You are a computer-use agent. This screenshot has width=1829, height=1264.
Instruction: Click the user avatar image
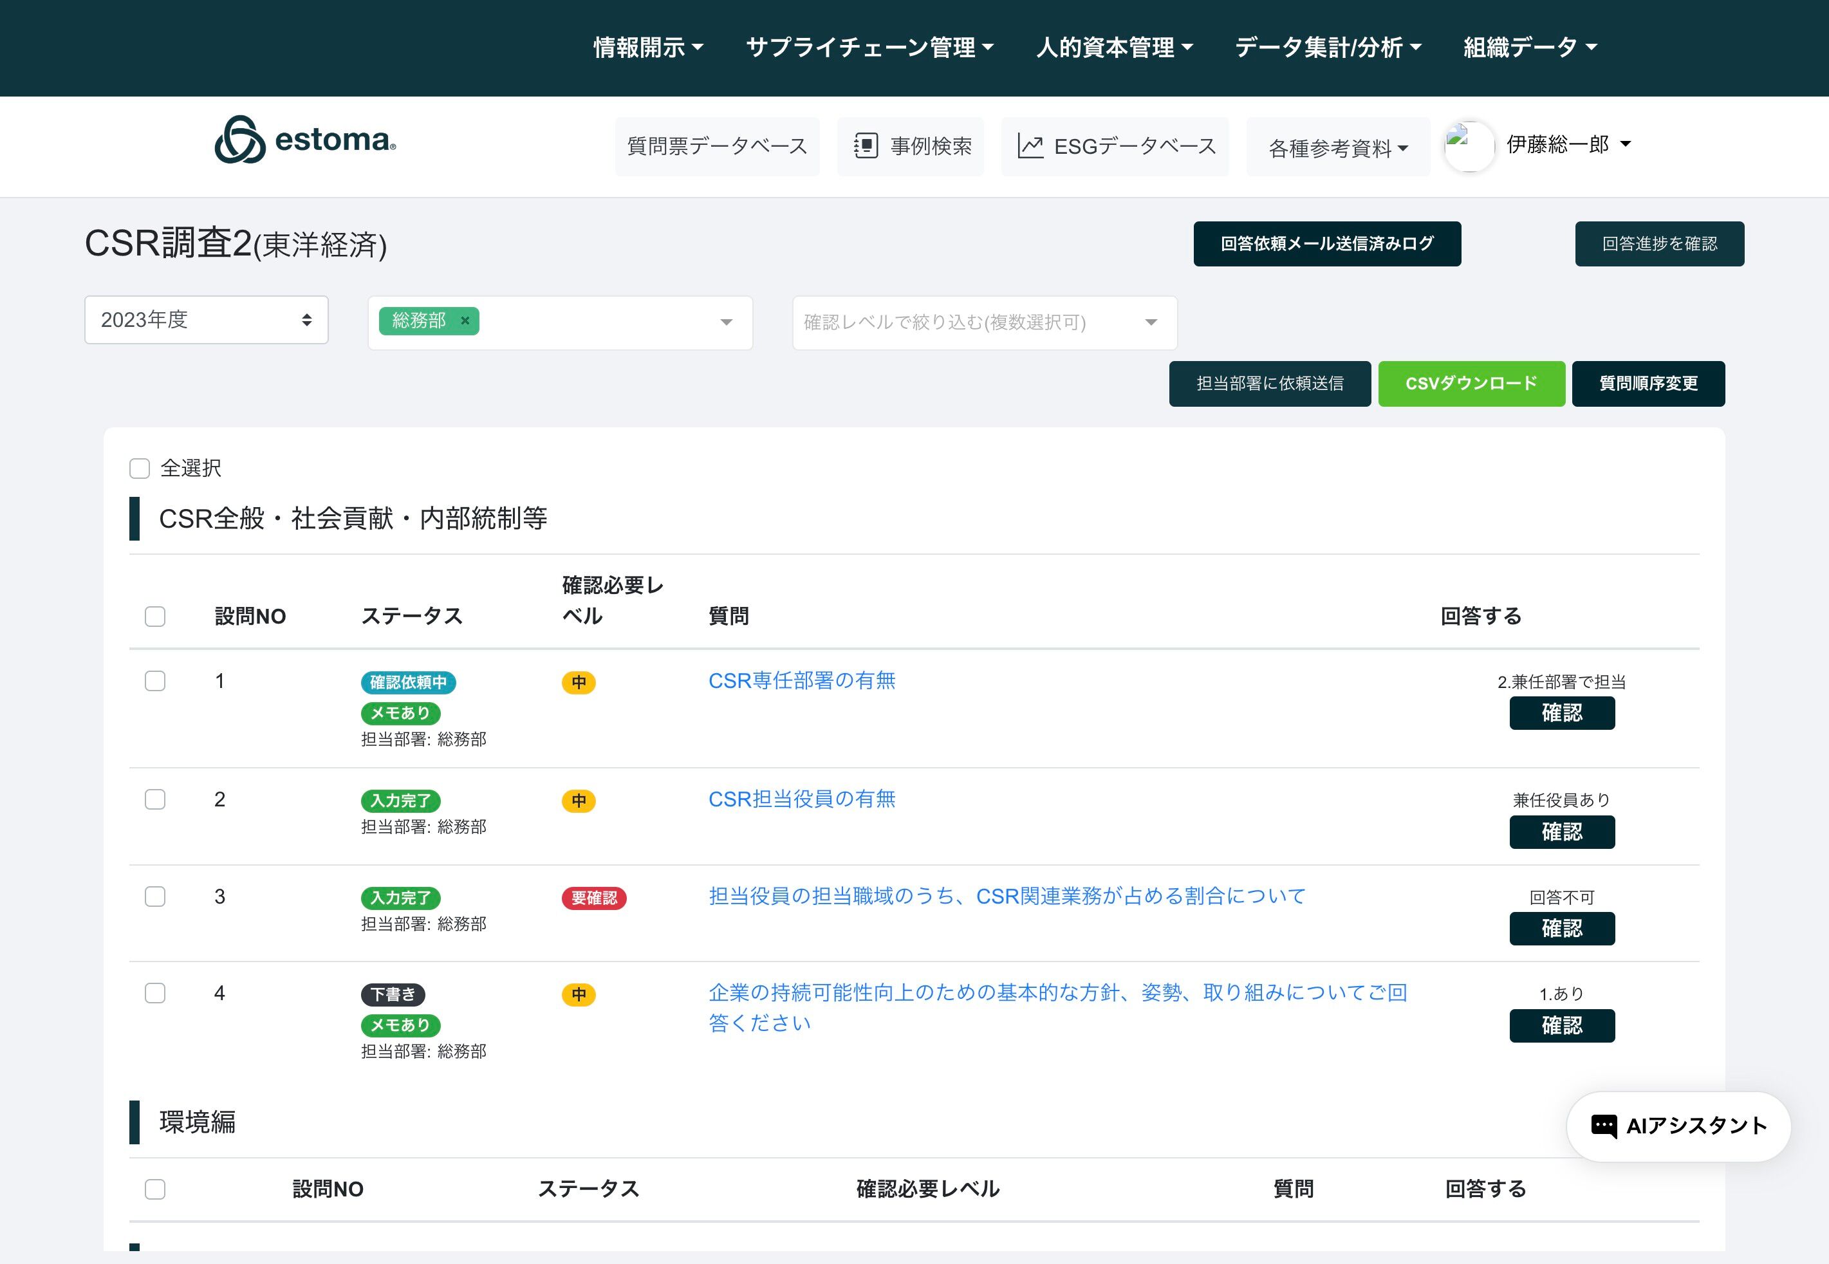(x=1469, y=147)
